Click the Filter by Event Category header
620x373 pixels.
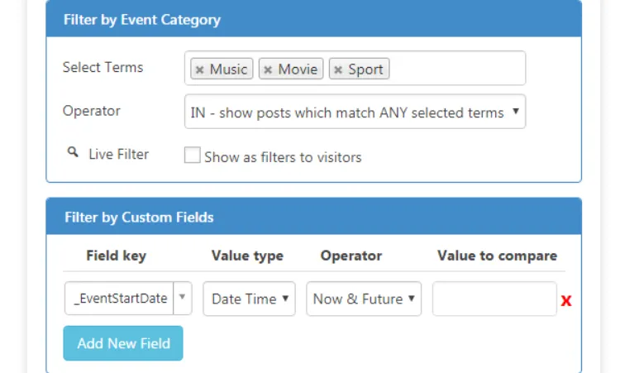[x=141, y=20]
